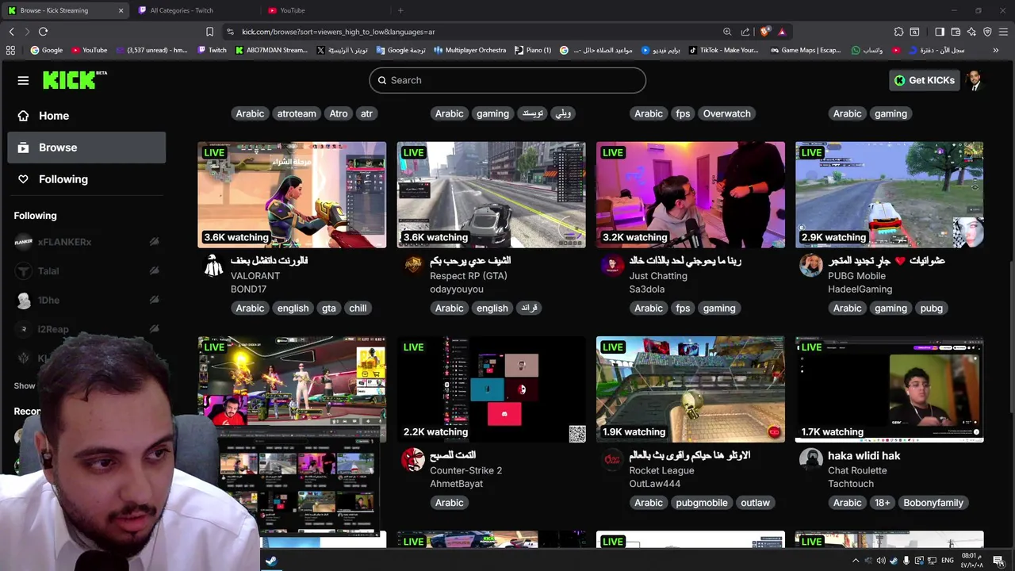Click the atroteam tag

pyautogui.click(x=297, y=113)
